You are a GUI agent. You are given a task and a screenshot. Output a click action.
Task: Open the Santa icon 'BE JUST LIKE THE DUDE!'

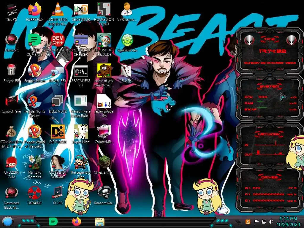click(104, 40)
